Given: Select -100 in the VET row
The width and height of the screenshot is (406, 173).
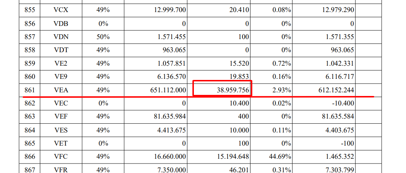Looking at the screenshot, I should (347, 143).
